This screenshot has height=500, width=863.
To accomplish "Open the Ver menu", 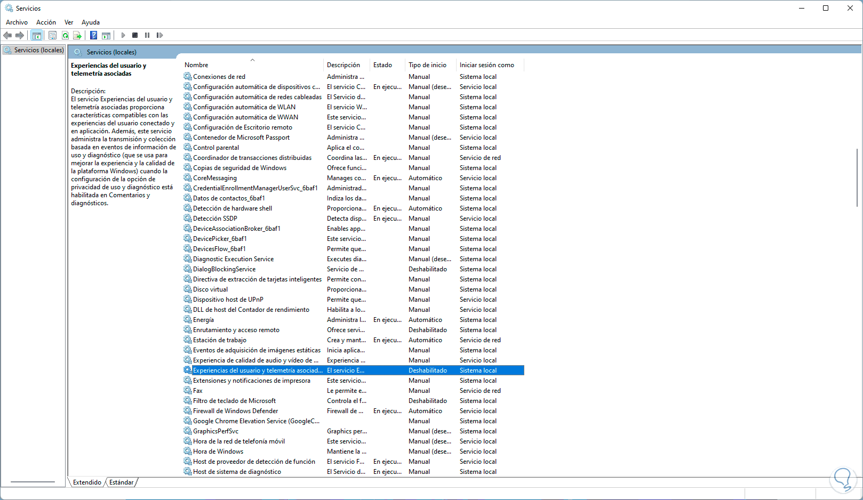I will click(69, 22).
